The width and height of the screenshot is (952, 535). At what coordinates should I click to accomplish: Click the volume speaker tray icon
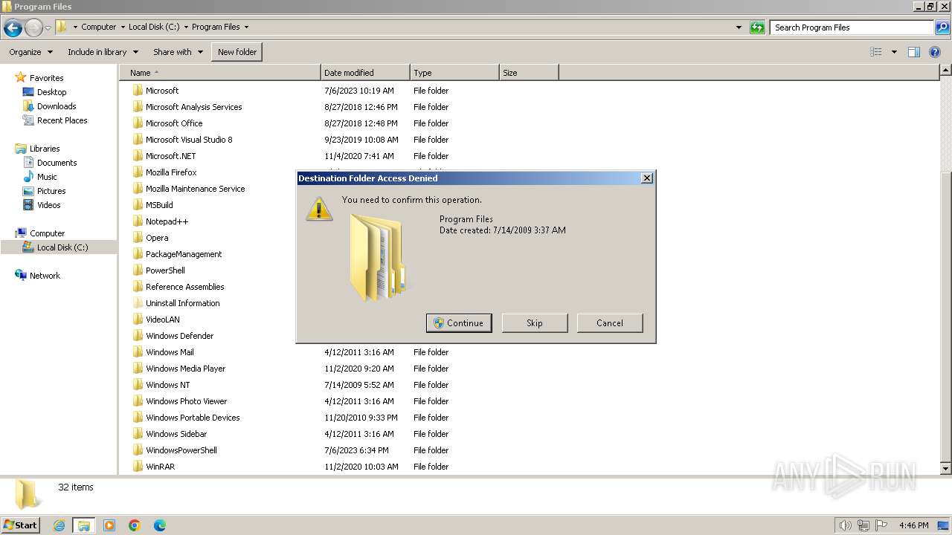(846, 525)
